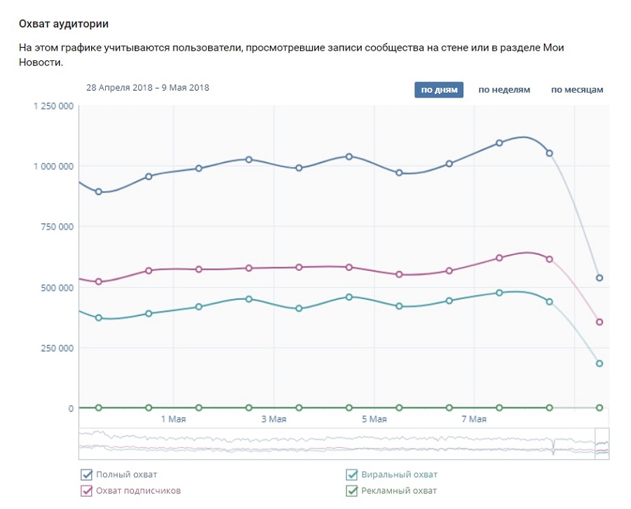This screenshot has width=631, height=509.
Task: Click the last Охват подписчиков data point
Action: [599, 322]
